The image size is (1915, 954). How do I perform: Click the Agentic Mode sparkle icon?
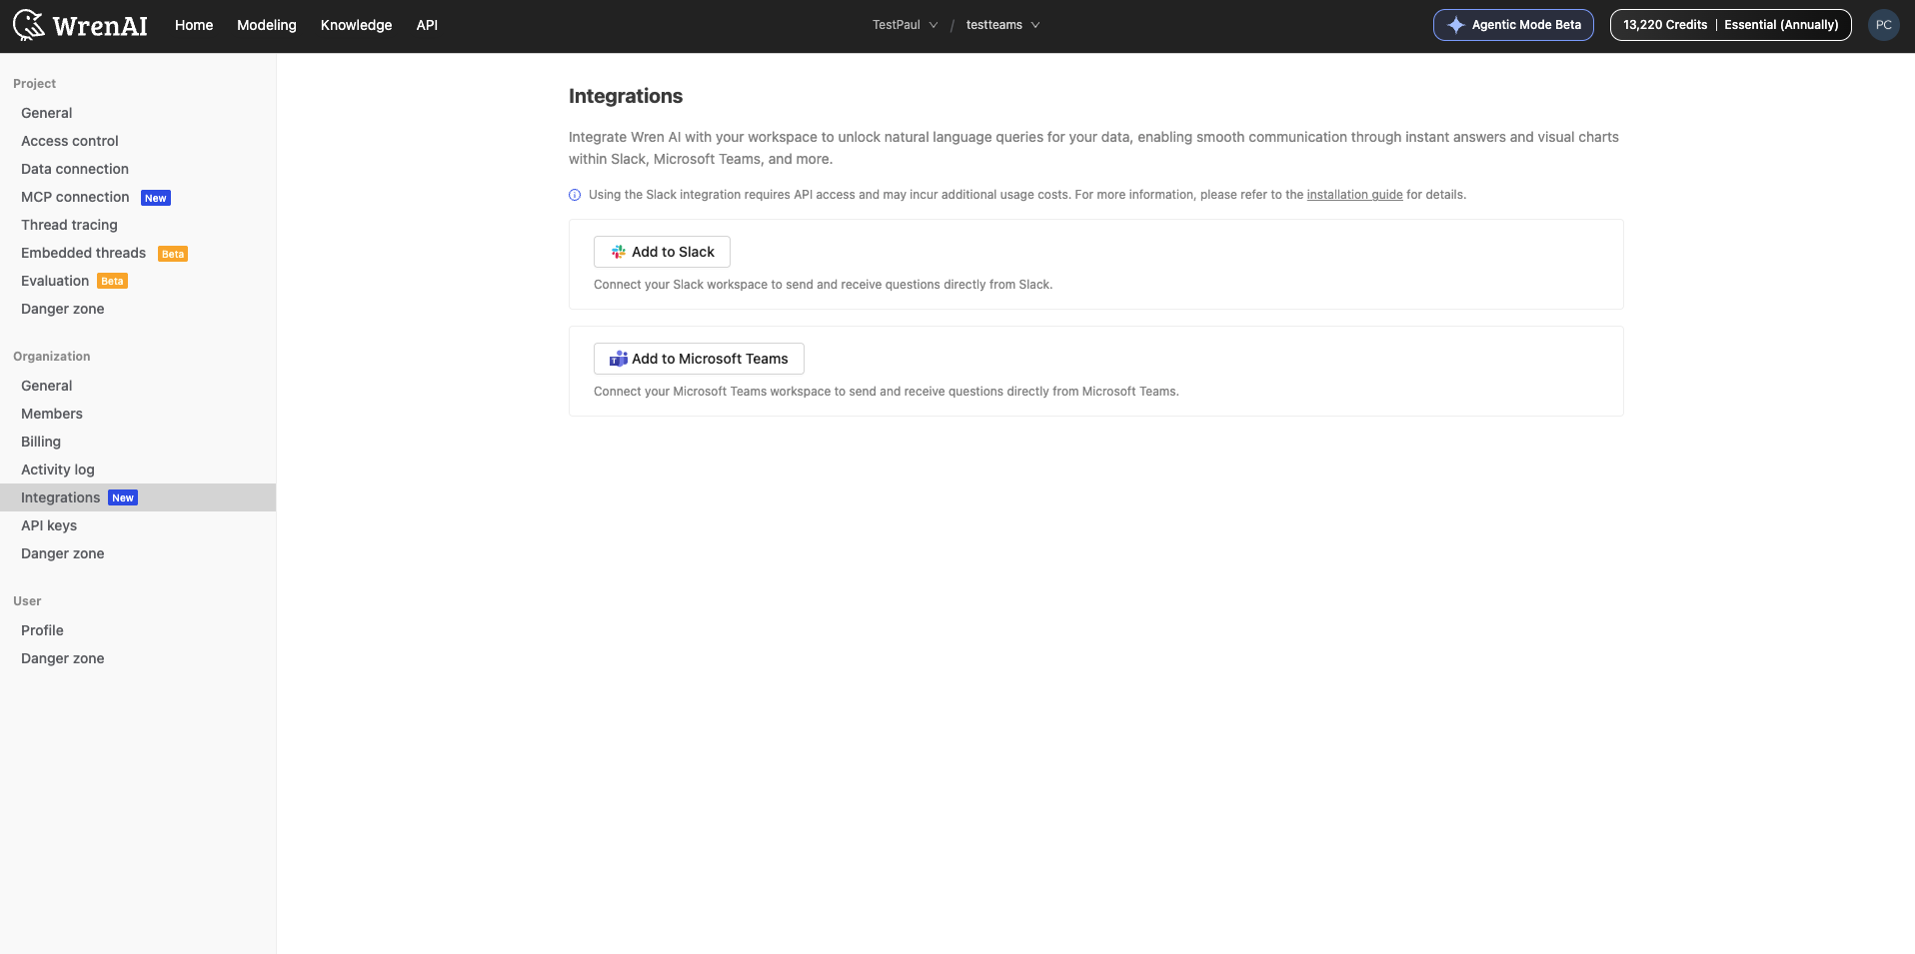(x=1456, y=25)
